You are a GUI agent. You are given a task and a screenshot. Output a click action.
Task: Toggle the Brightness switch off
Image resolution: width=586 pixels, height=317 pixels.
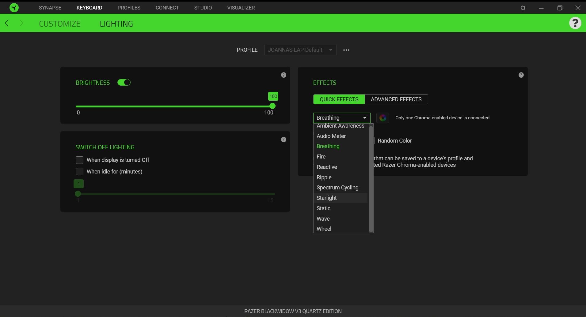click(x=124, y=83)
